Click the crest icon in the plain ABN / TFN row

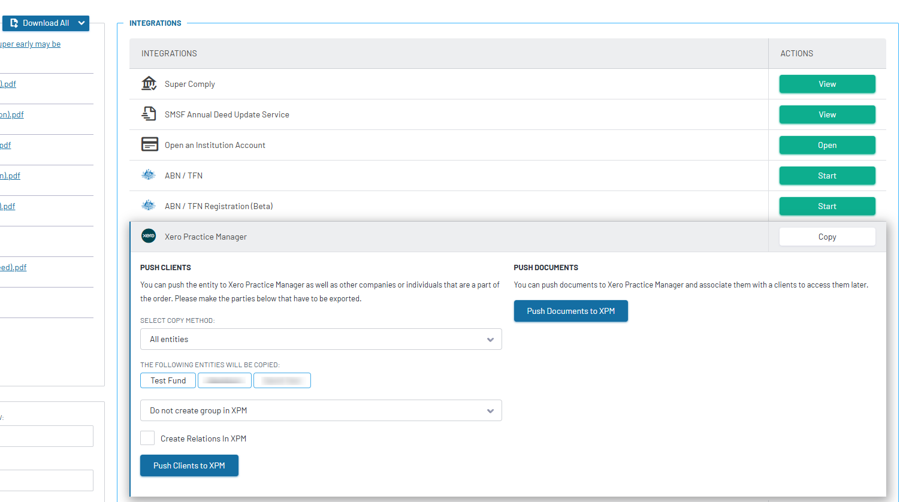click(148, 175)
